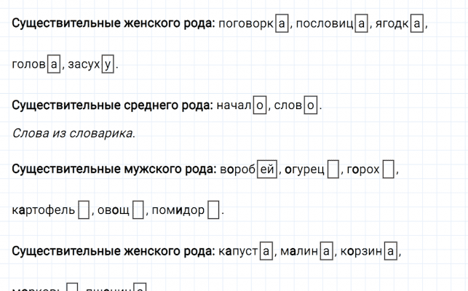The height and width of the screenshot is (291, 468).
Task: Click the empty box after овощ
Action: 138,212
